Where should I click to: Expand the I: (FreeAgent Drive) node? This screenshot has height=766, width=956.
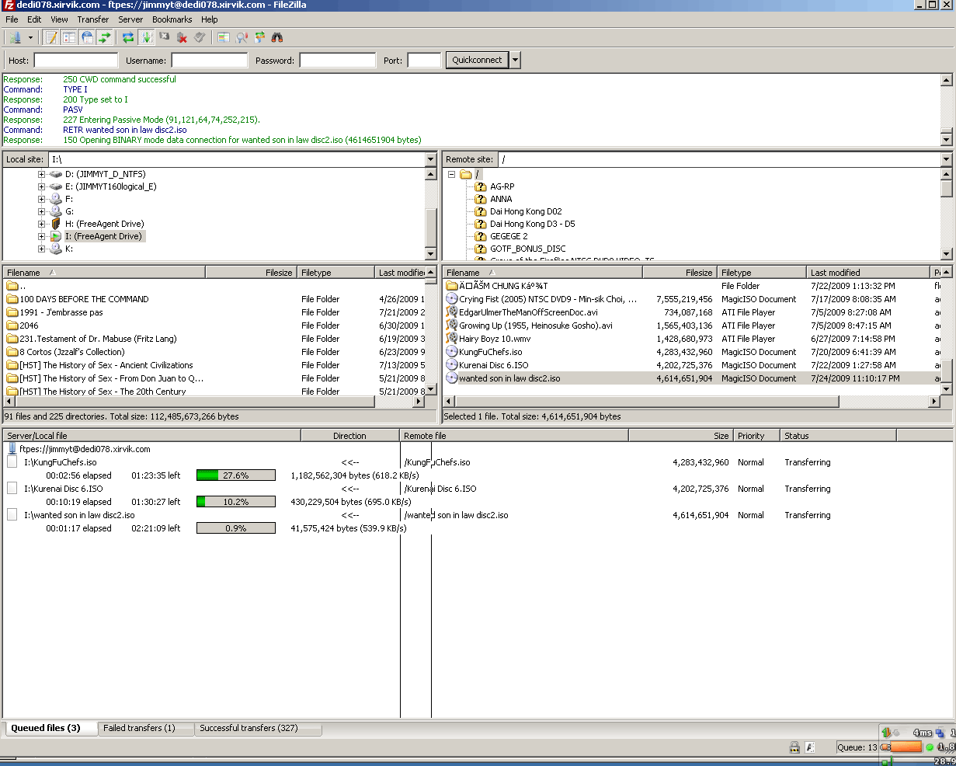[x=42, y=236]
